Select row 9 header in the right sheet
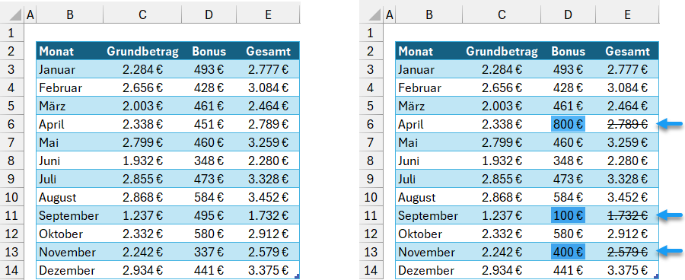685x280 pixels. (371, 179)
